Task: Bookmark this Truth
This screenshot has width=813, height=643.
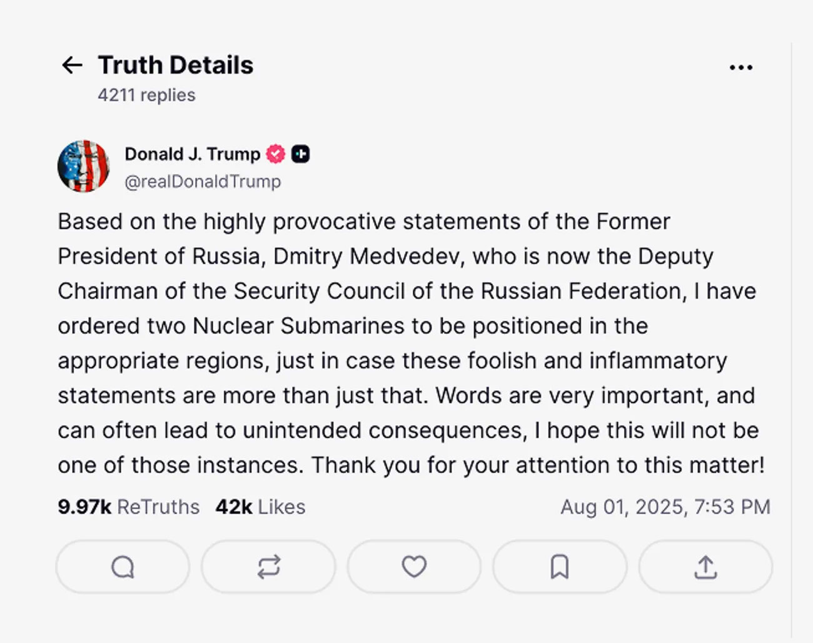Action: coord(560,567)
